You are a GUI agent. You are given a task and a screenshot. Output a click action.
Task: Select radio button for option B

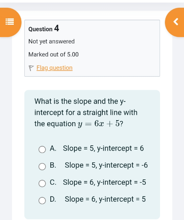(x=42, y=166)
